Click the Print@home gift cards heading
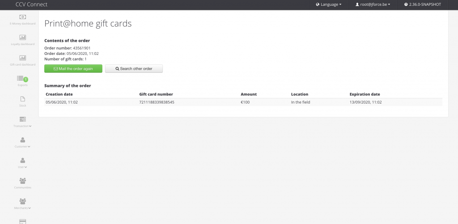Image resolution: width=458 pixels, height=224 pixels. (88, 23)
